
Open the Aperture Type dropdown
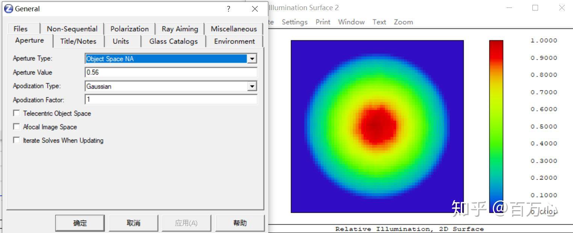(x=252, y=59)
